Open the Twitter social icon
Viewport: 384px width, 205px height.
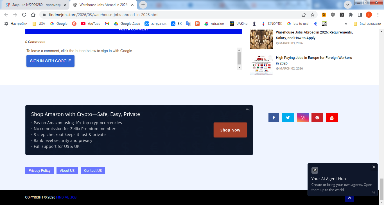pyautogui.click(x=288, y=118)
